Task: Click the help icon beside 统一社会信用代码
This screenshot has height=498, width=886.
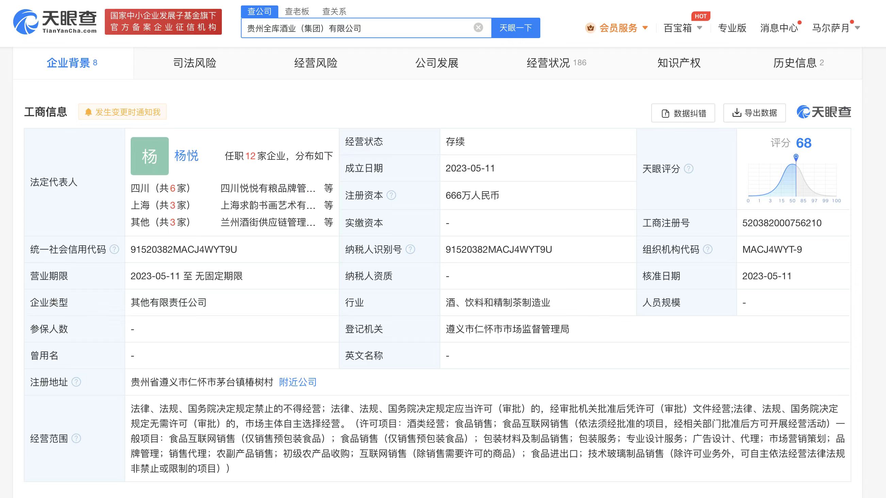Action: (114, 249)
